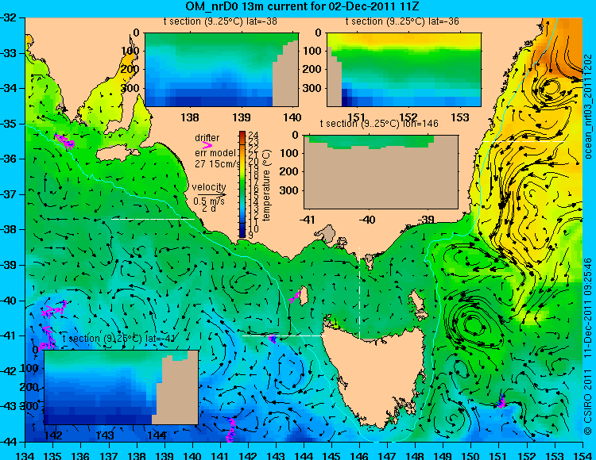Click the magenta drifter track beside King Island

coord(295,297)
